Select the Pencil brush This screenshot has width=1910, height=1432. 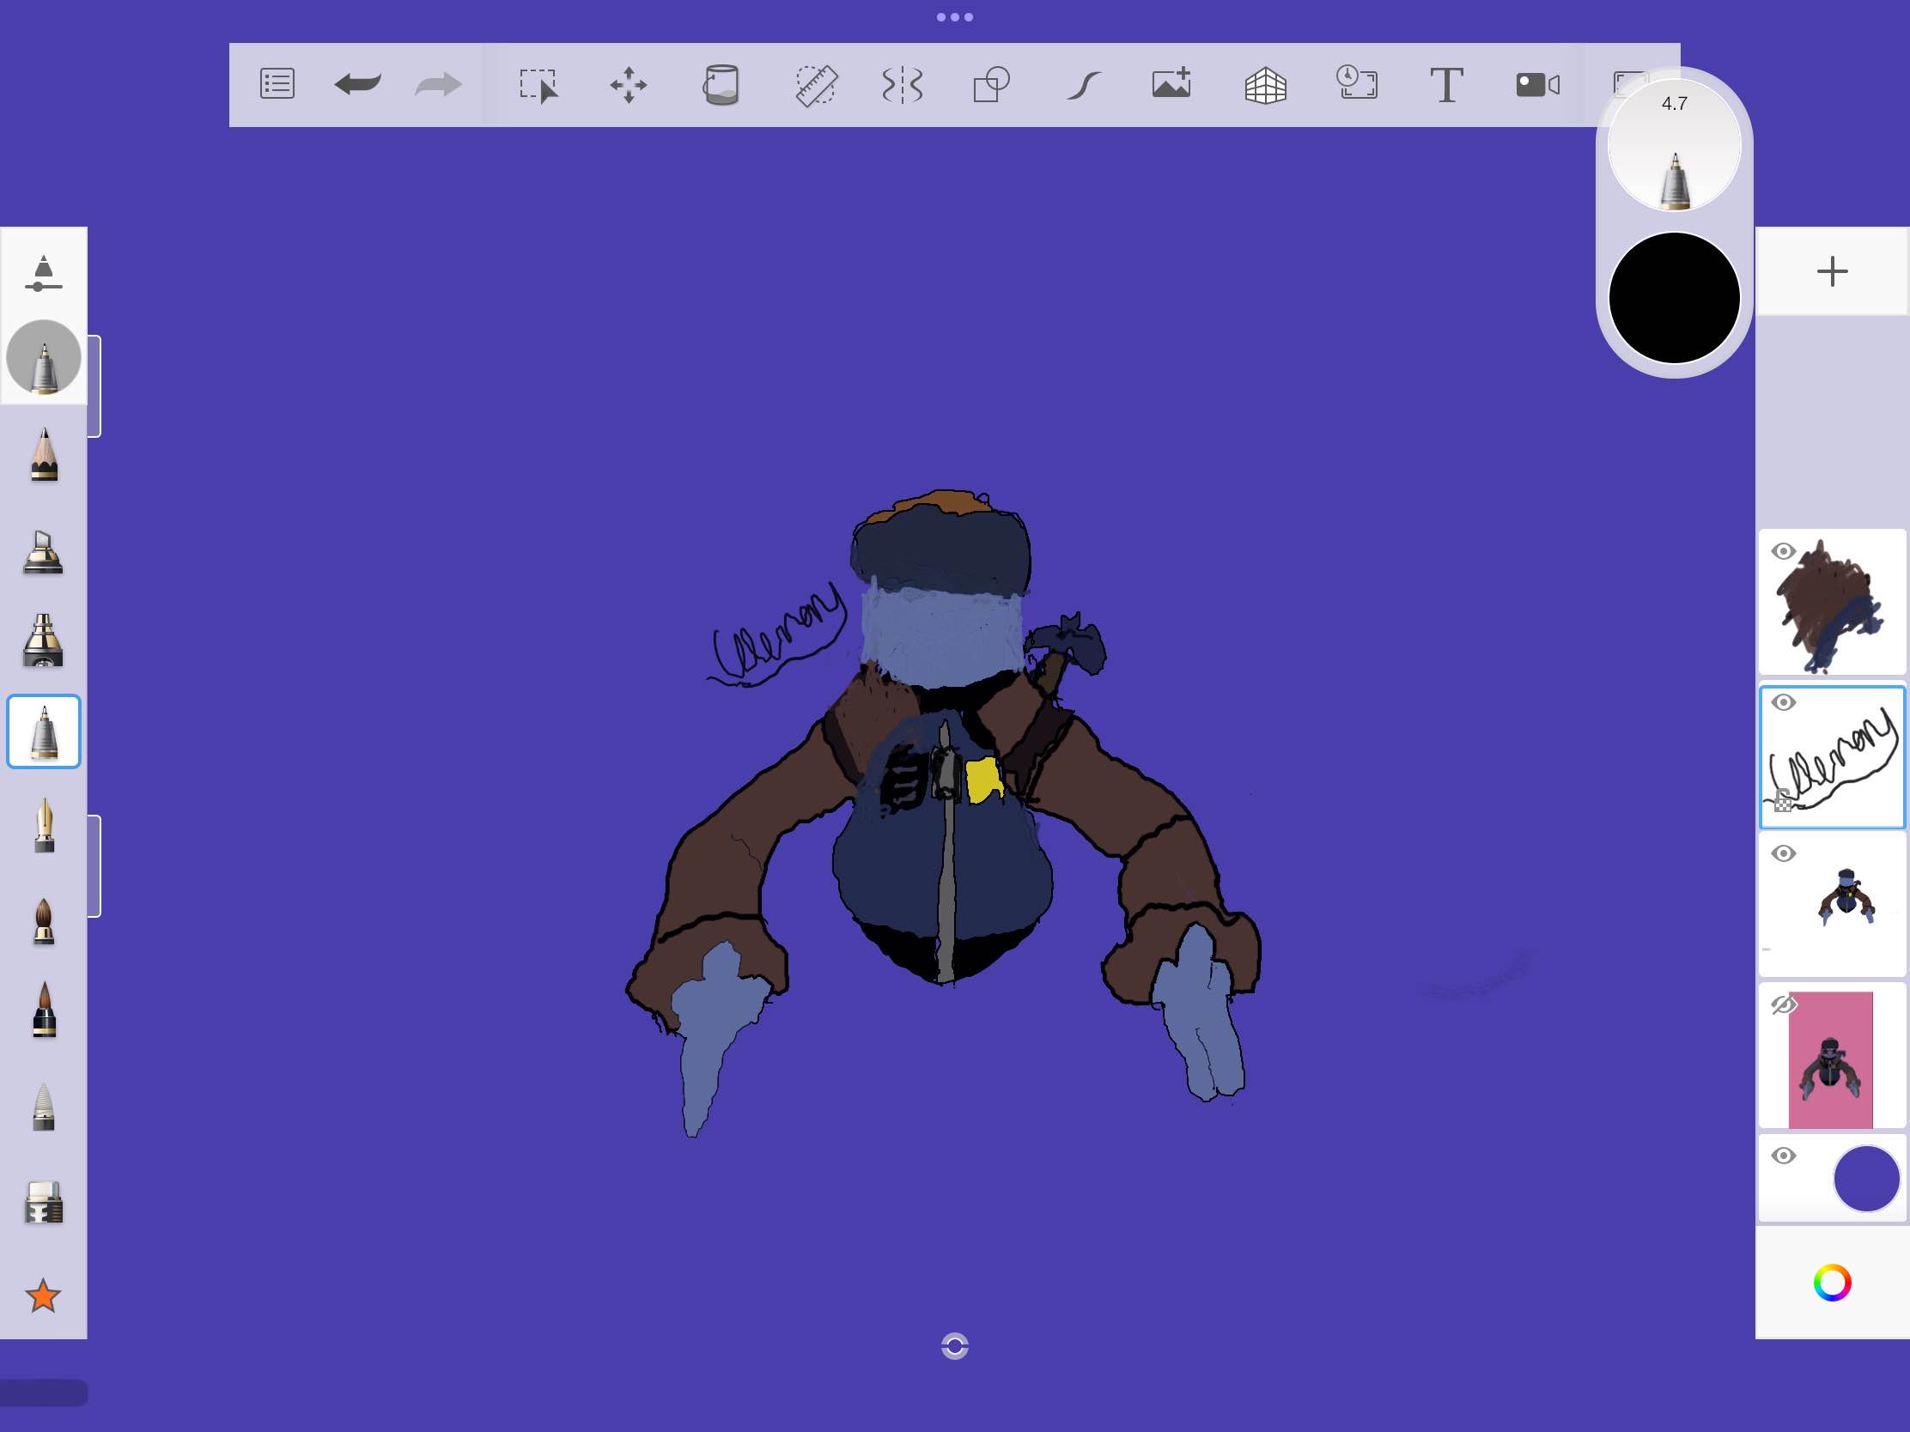click(44, 453)
